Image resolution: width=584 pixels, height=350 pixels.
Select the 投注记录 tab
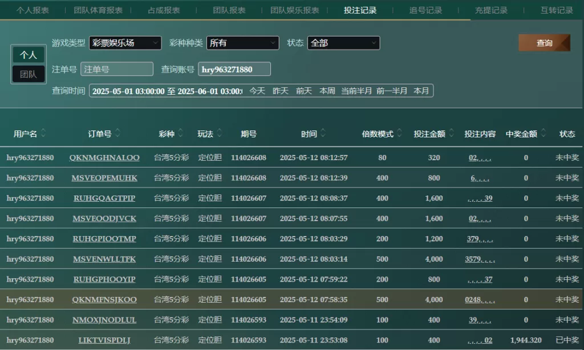(360, 10)
